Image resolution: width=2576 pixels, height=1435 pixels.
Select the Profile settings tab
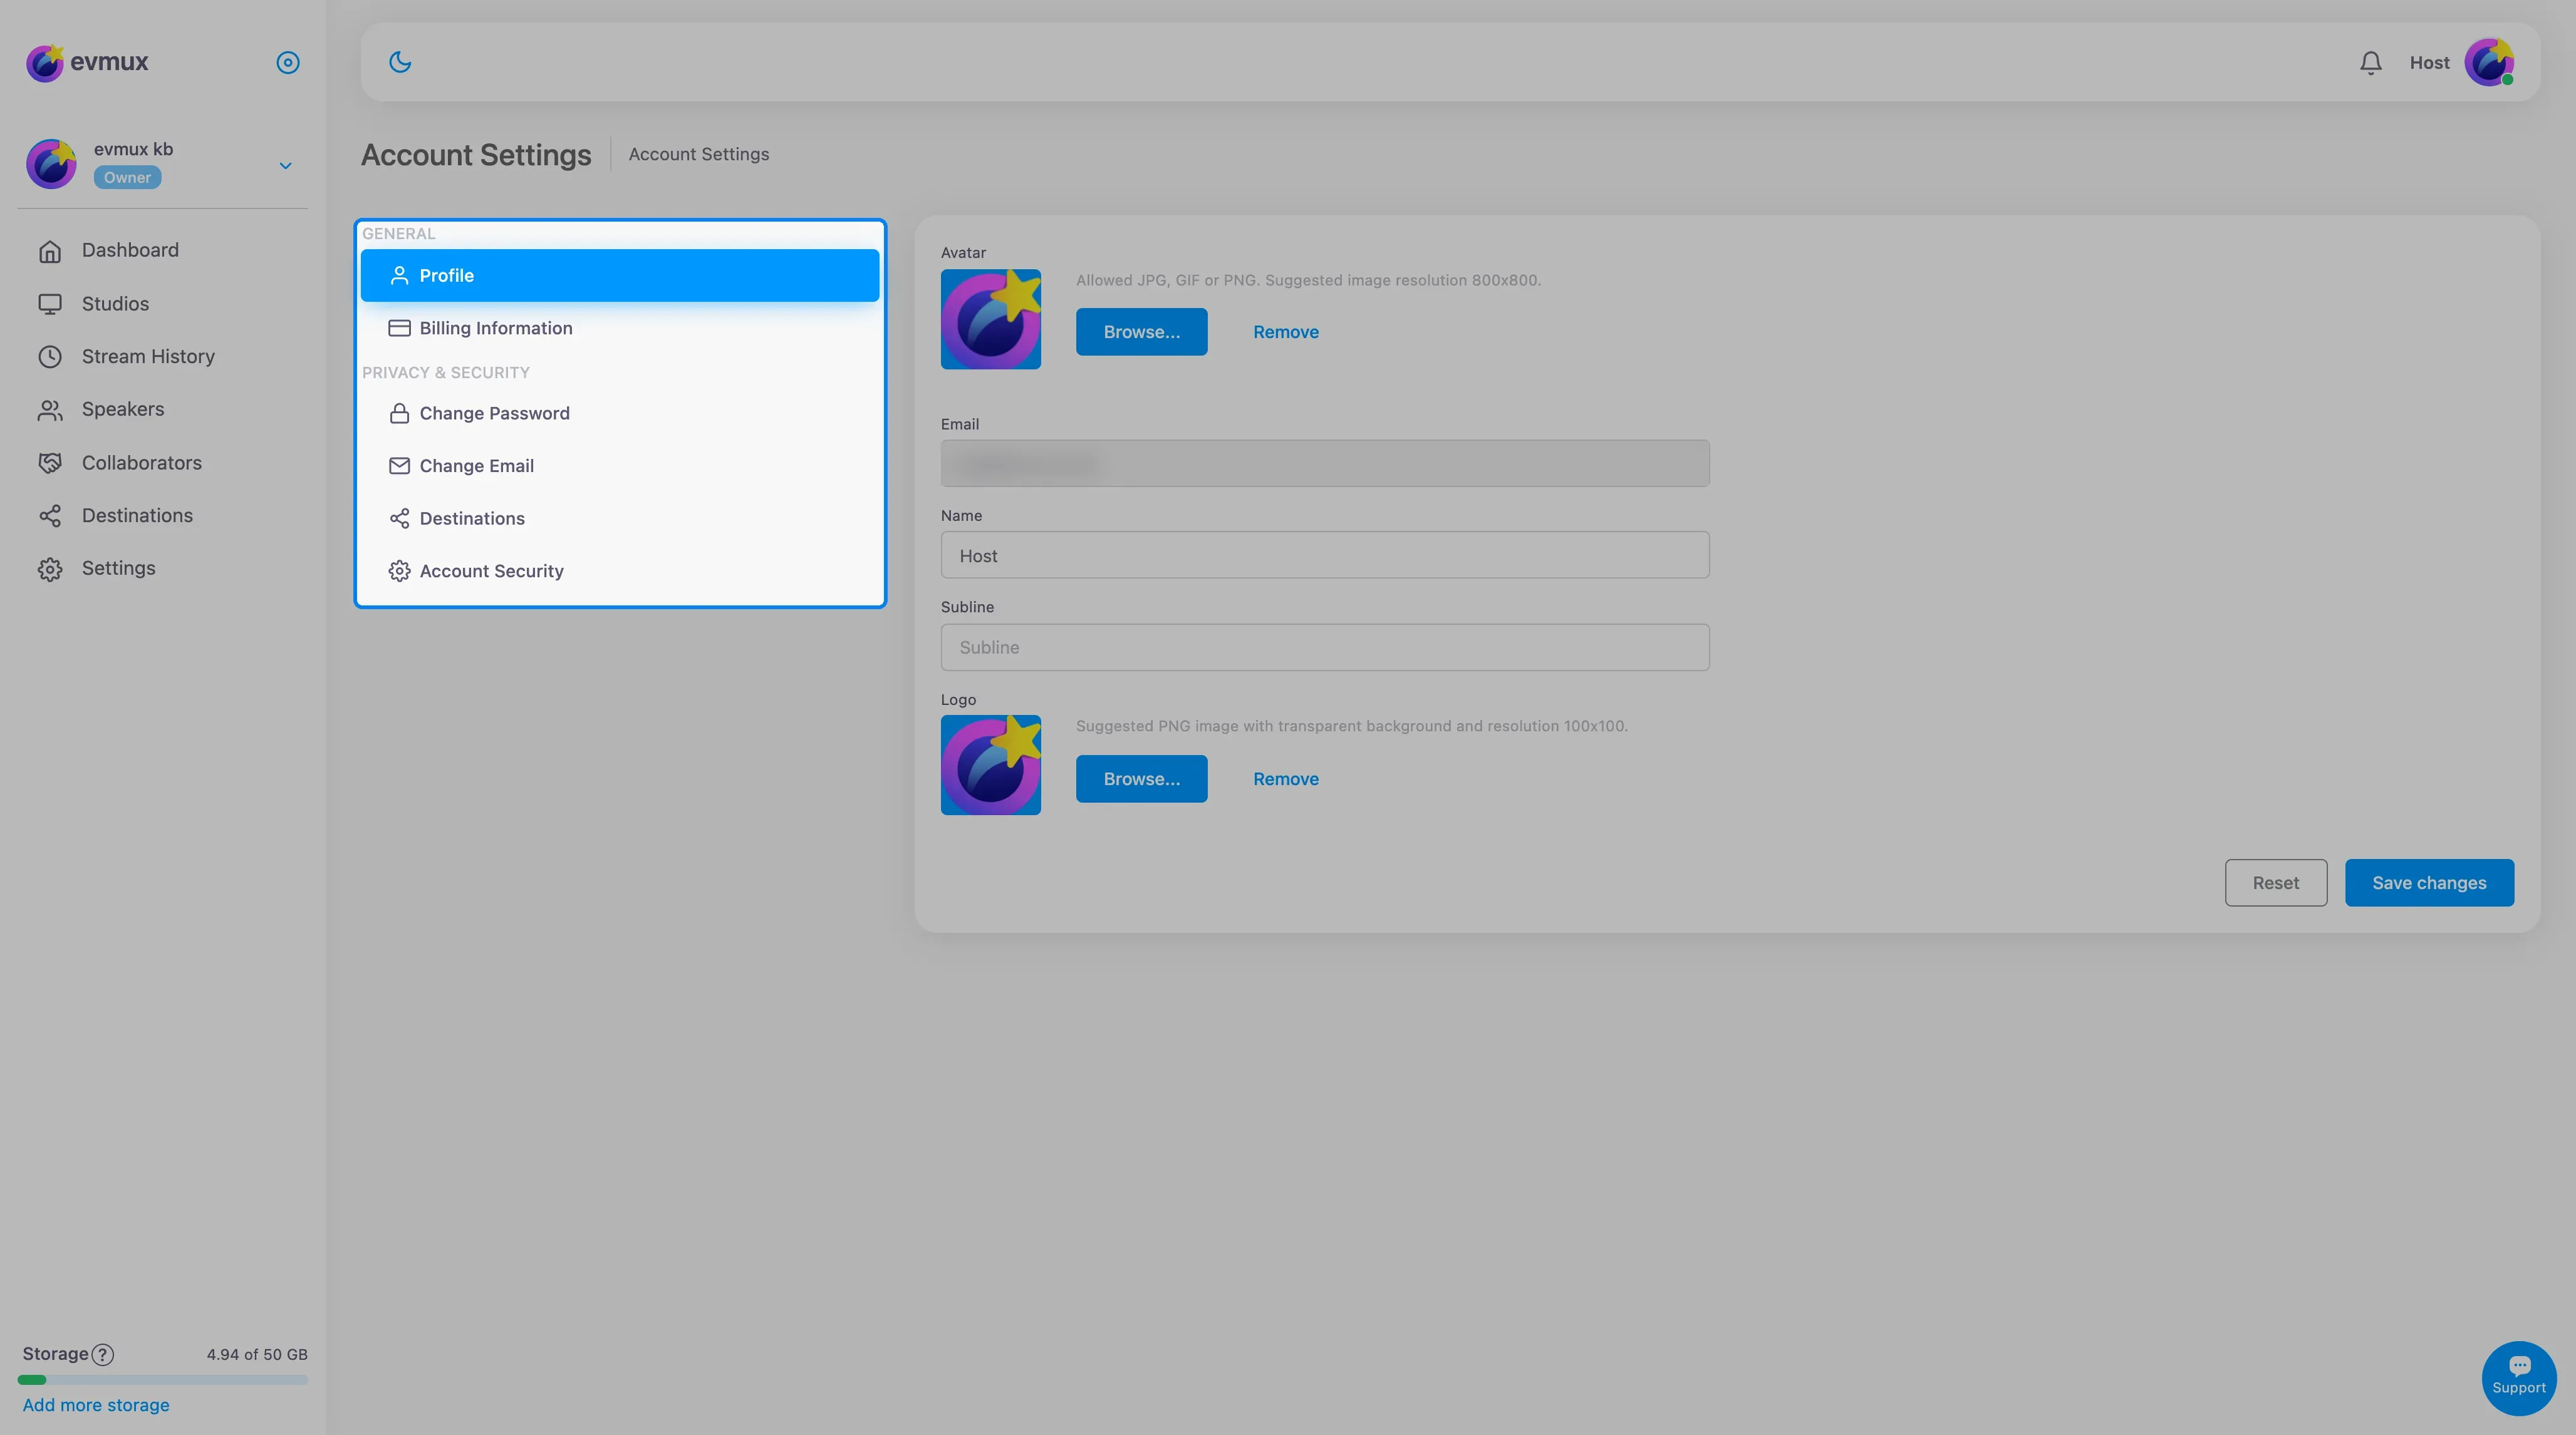point(620,275)
